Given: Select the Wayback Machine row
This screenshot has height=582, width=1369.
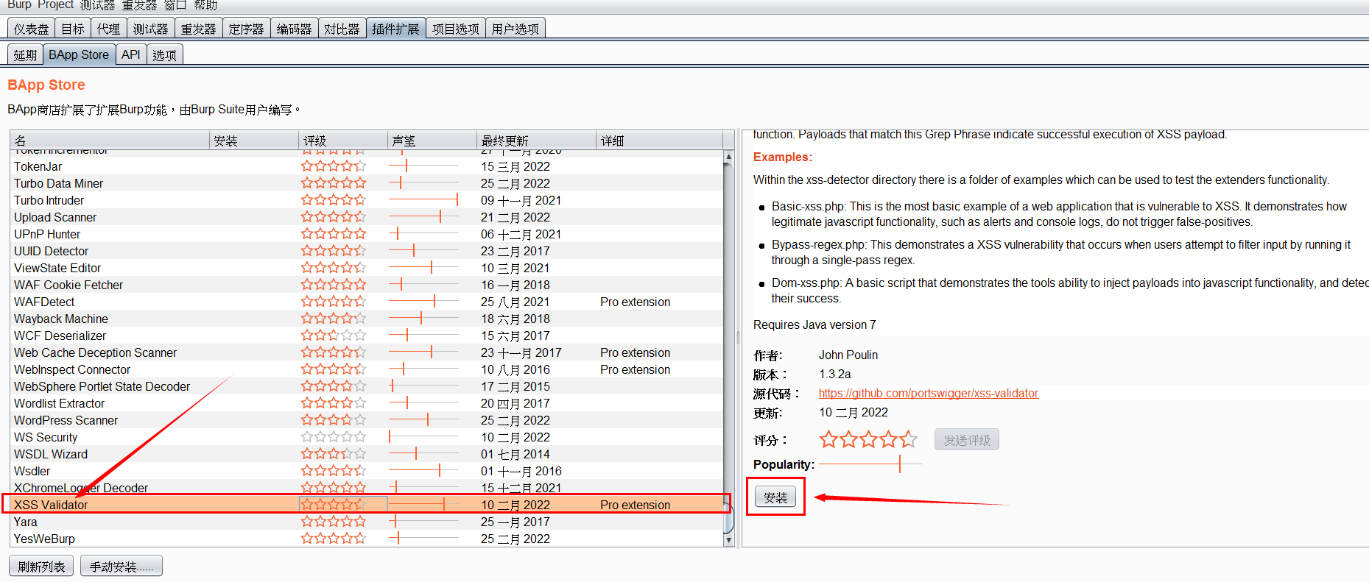Looking at the screenshot, I should 367,319.
